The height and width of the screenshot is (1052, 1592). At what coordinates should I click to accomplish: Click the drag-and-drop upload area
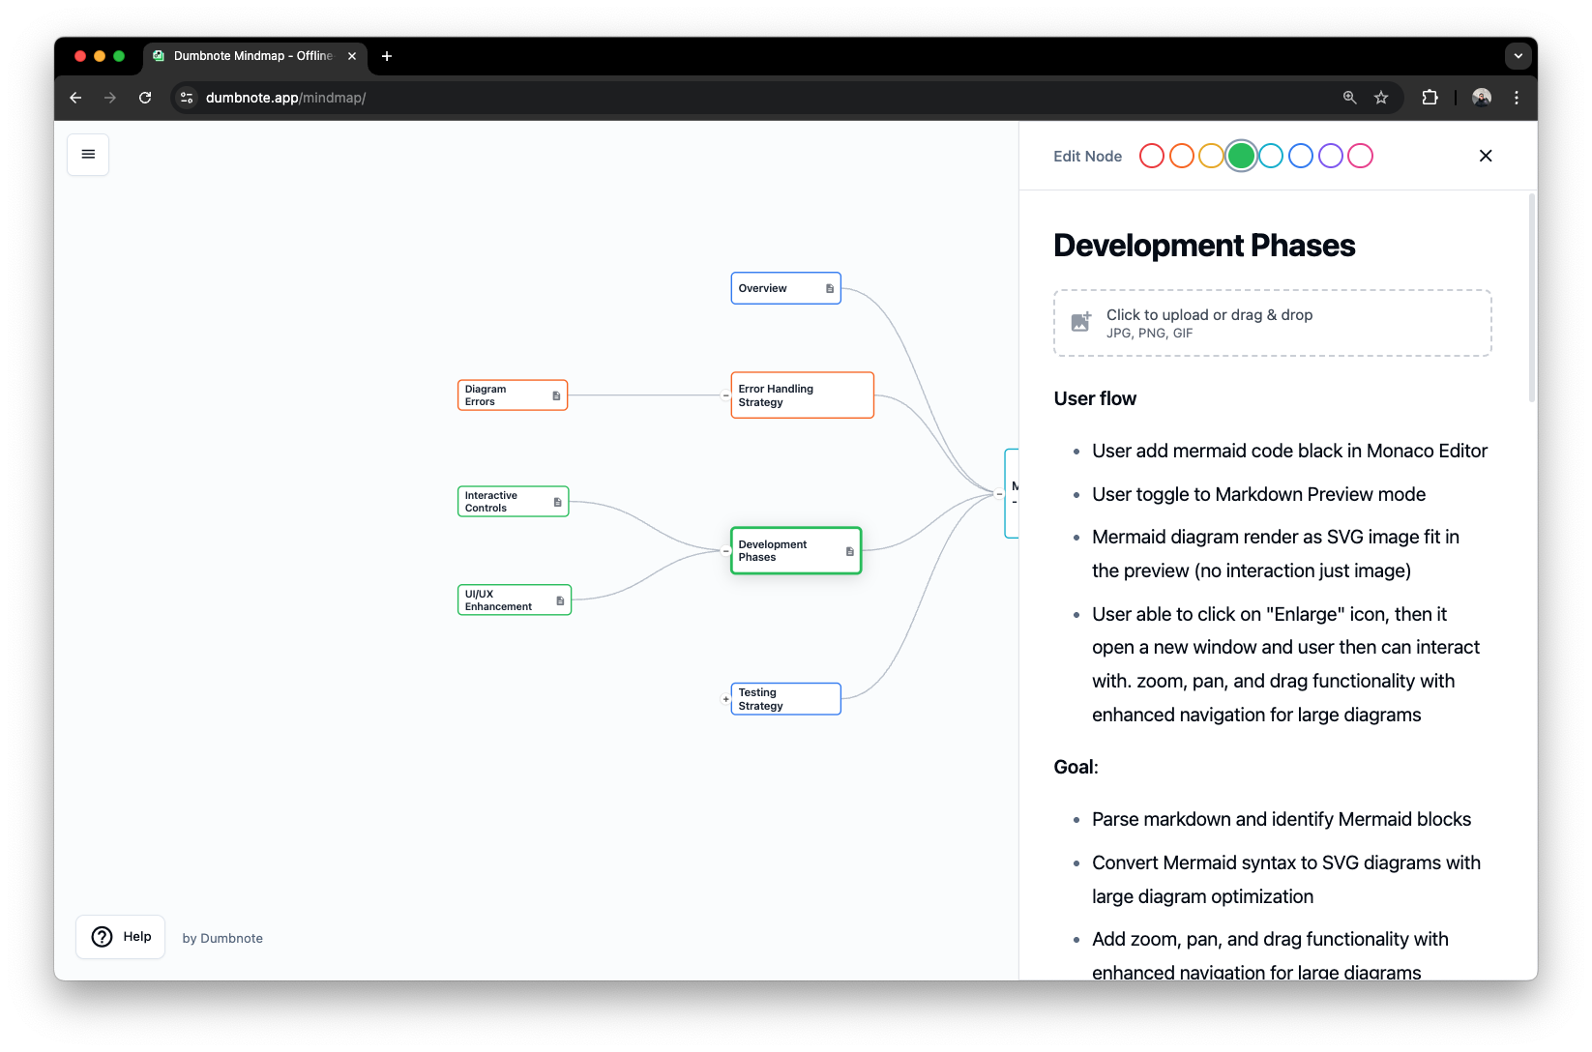tap(1272, 322)
